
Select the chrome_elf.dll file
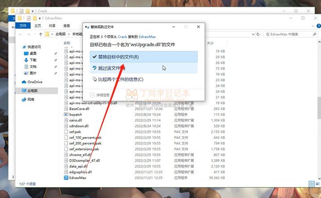(80, 154)
